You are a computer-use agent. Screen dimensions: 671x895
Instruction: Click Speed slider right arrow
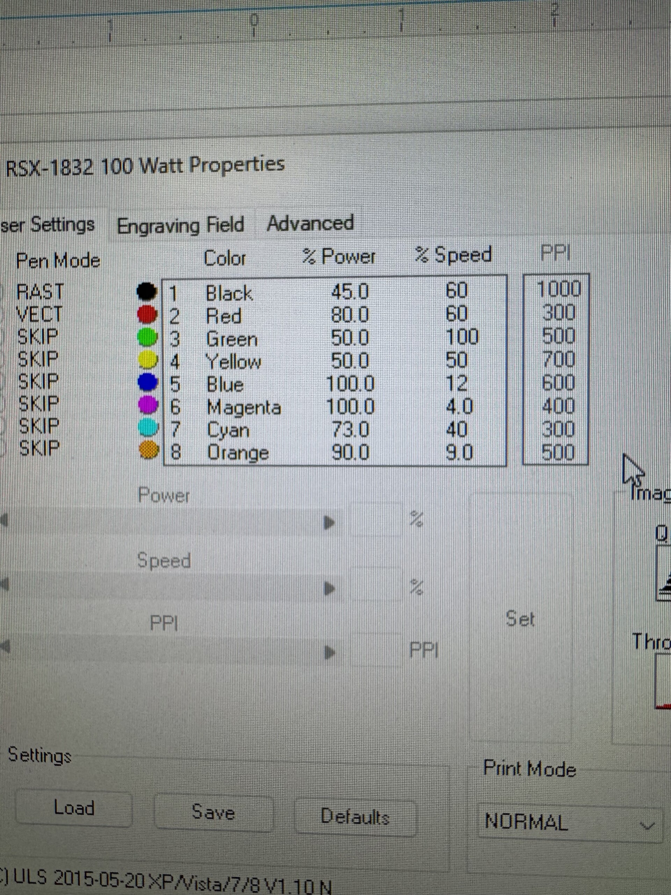[x=330, y=589]
